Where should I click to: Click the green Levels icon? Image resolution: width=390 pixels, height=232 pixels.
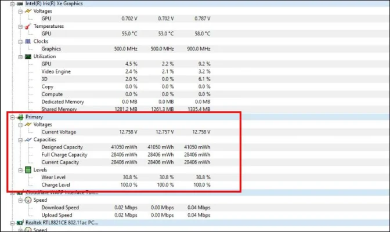[x=27, y=169]
